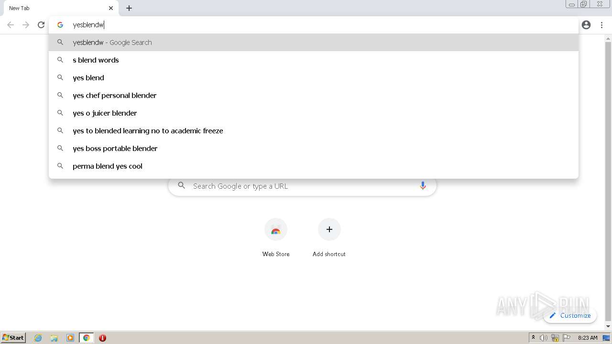Open a new tab with plus button
The height and width of the screenshot is (344, 612).
(129, 8)
